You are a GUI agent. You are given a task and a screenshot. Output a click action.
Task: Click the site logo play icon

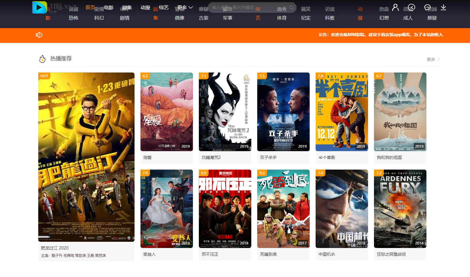(39, 7)
